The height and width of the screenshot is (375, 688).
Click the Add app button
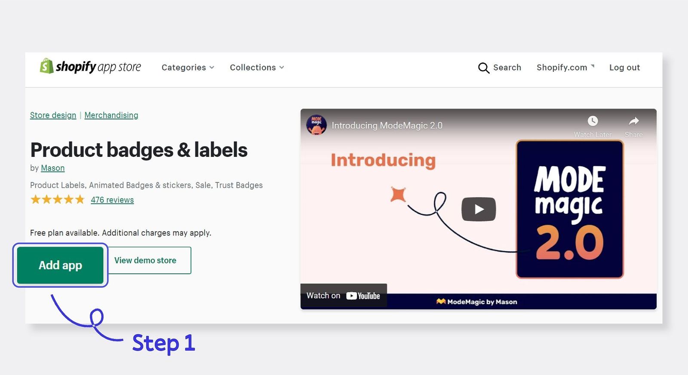click(x=60, y=265)
